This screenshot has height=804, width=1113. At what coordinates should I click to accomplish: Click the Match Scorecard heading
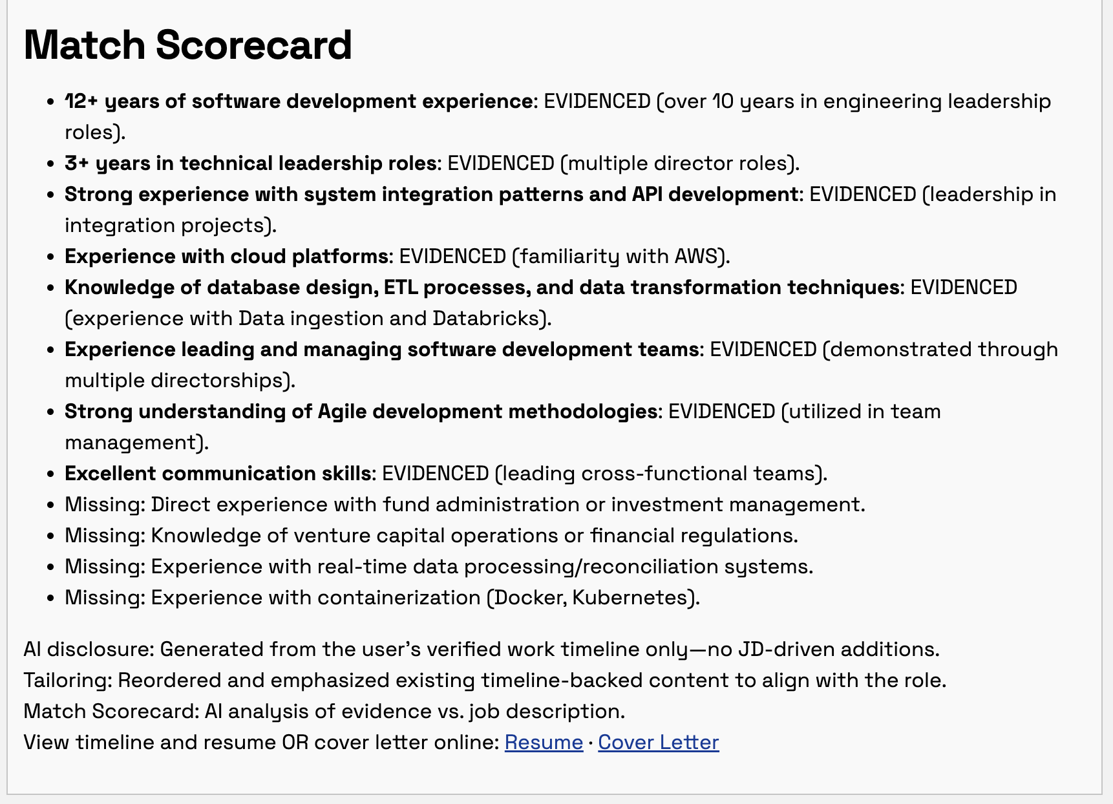(187, 45)
